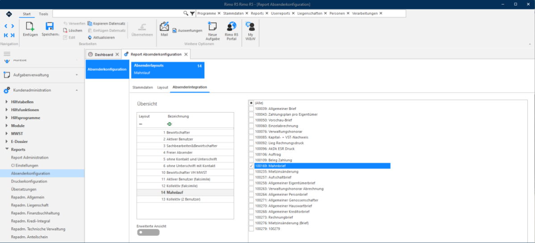Click the Dashboard tab icon
Viewport: 535px width, 243px height.
90,54
